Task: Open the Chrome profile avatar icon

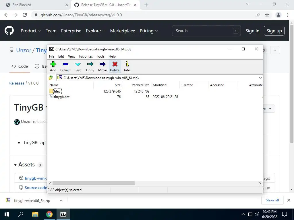Action: click(278, 15)
